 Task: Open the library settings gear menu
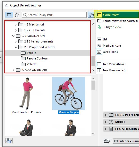pyautogui.click(x=91, y=15)
